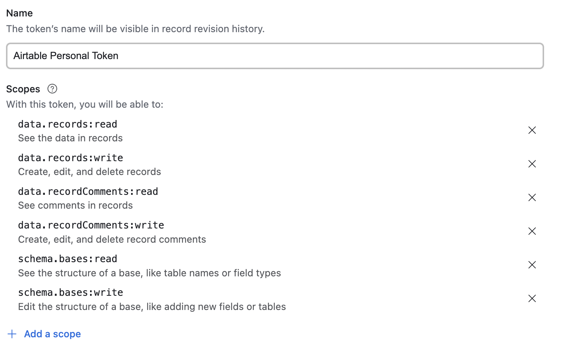Click the Name field heading label

(x=19, y=13)
